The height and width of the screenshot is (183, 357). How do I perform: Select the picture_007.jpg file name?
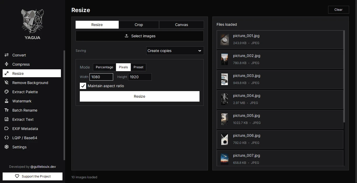pyautogui.click(x=247, y=155)
